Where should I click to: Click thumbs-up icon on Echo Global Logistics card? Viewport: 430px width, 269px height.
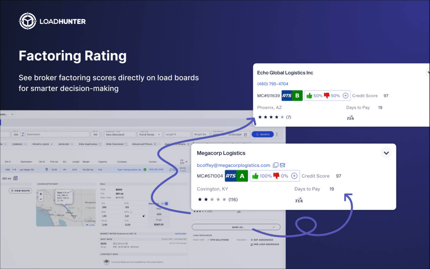309,95
